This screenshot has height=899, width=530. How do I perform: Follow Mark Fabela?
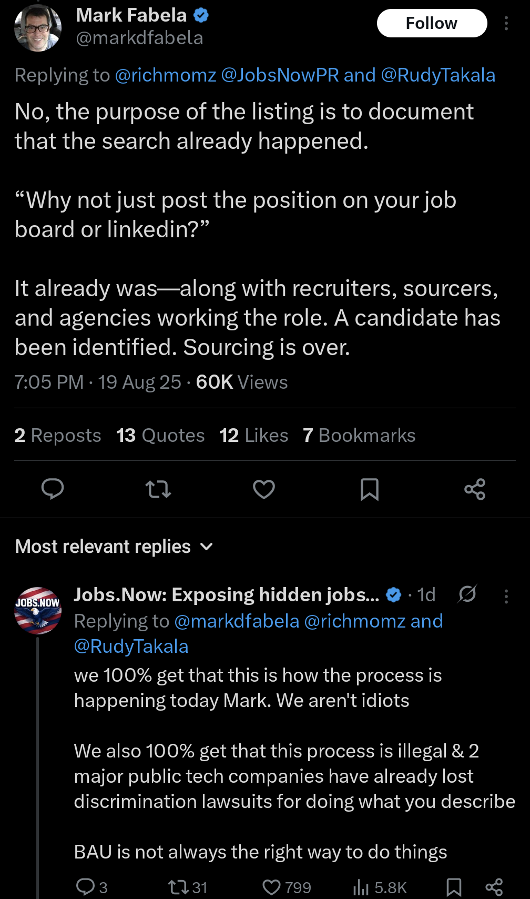[x=432, y=23]
